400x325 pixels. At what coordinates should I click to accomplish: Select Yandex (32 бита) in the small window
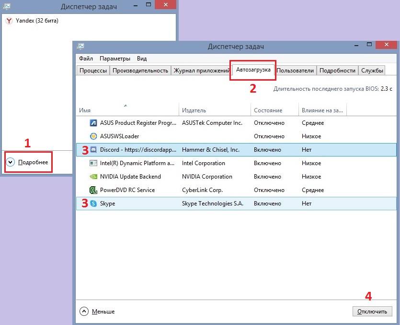pos(37,21)
